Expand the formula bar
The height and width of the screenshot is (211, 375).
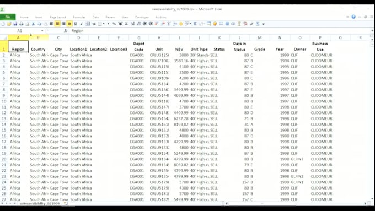tap(372, 31)
